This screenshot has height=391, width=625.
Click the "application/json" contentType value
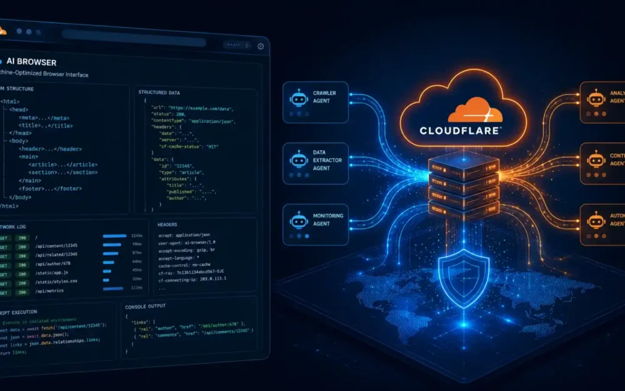212,121
